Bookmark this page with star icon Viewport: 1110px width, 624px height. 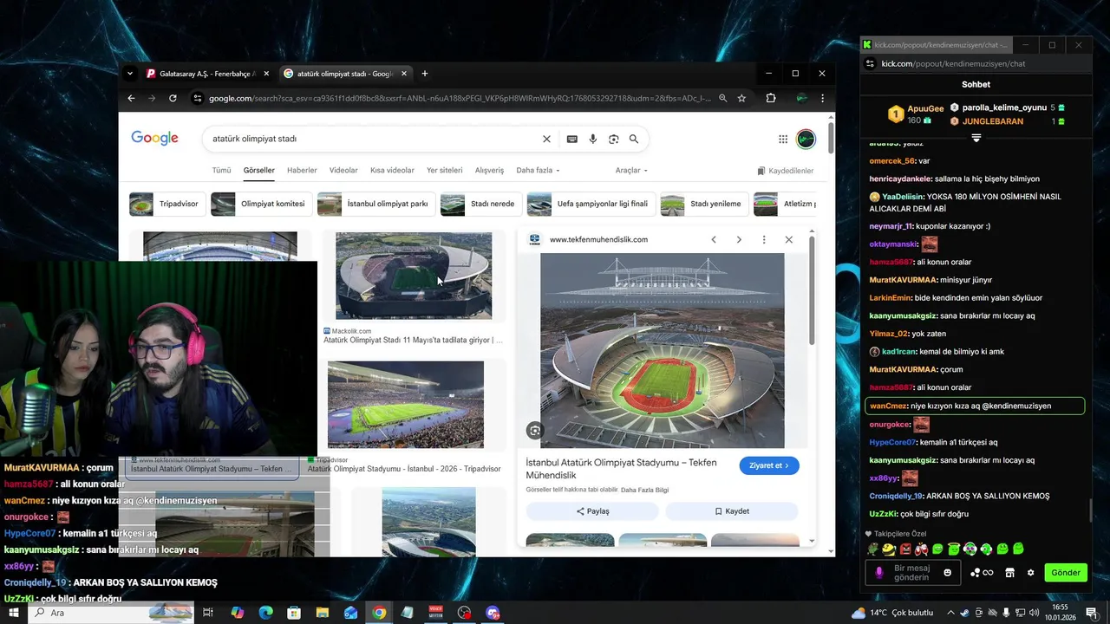pyautogui.click(x=741, y=98)
